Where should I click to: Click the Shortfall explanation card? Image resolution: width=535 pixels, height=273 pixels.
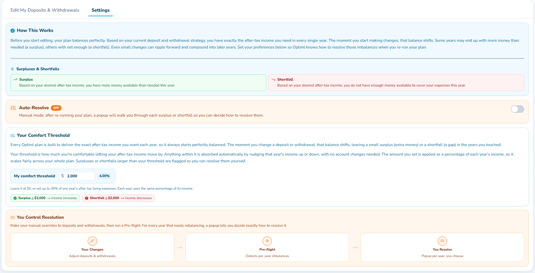pos(396,83)
